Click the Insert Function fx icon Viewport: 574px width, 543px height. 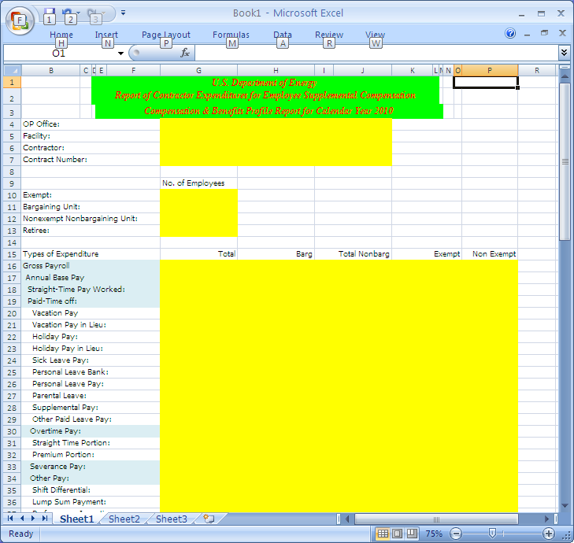click(185, 53)
